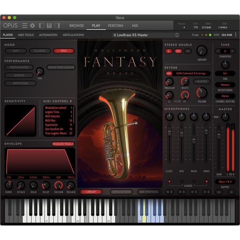This screenshot has height=240, width=240.
Task: Click the reverb LC filter knob
Action: click(169, 95)
